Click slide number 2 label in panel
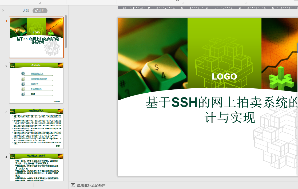This screenshot has height=189, width=298. click(6, 66)
